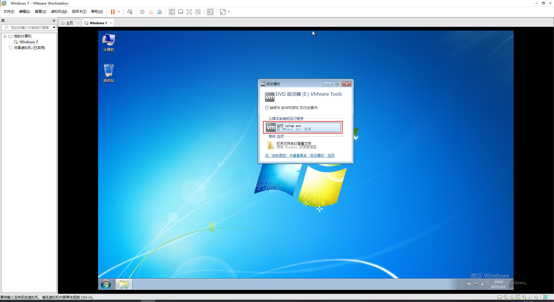Open the 虚拟机 menu
This screenshot has width=554, height=302.
pos(59,12)
